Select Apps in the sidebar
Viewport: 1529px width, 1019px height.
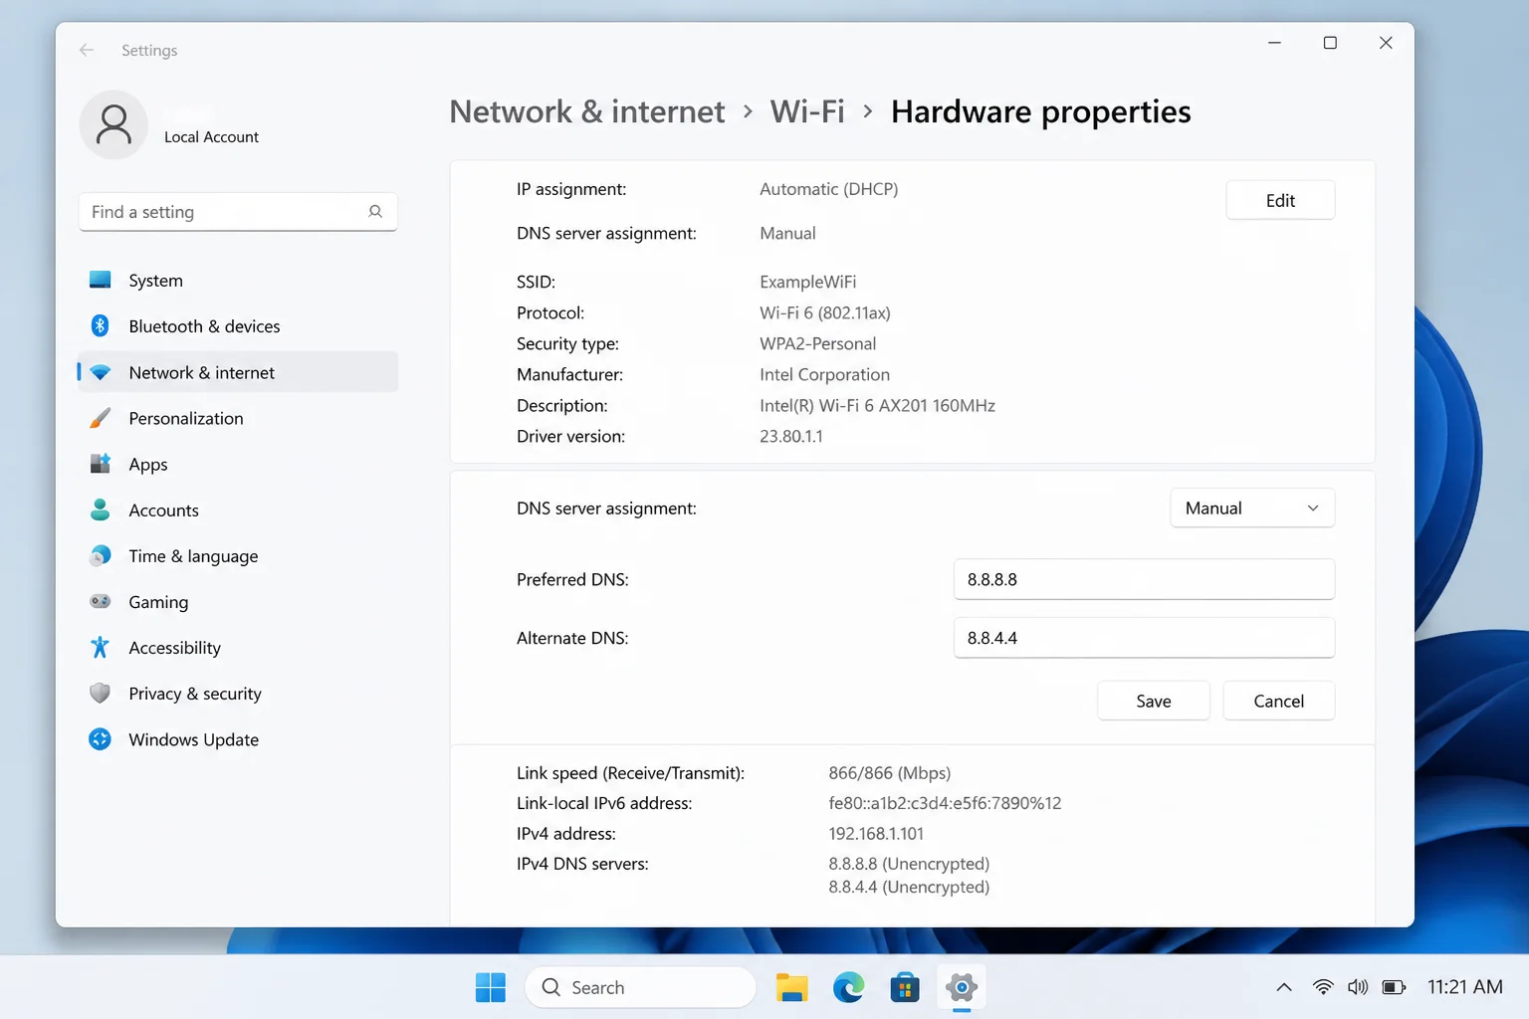(x=237, y=464)
